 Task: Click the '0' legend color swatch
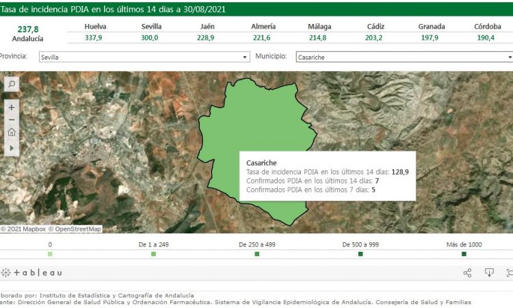[50, 254]
